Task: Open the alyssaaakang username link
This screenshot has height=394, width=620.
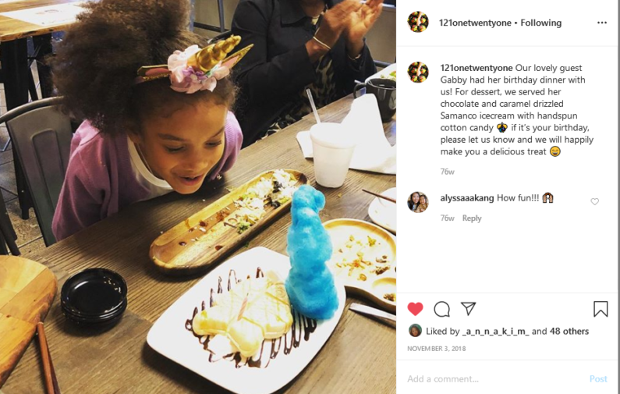Action: (467, 198)
